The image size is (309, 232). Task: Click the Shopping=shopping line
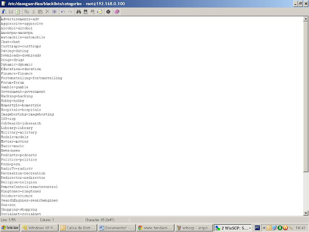pos(19,209)
